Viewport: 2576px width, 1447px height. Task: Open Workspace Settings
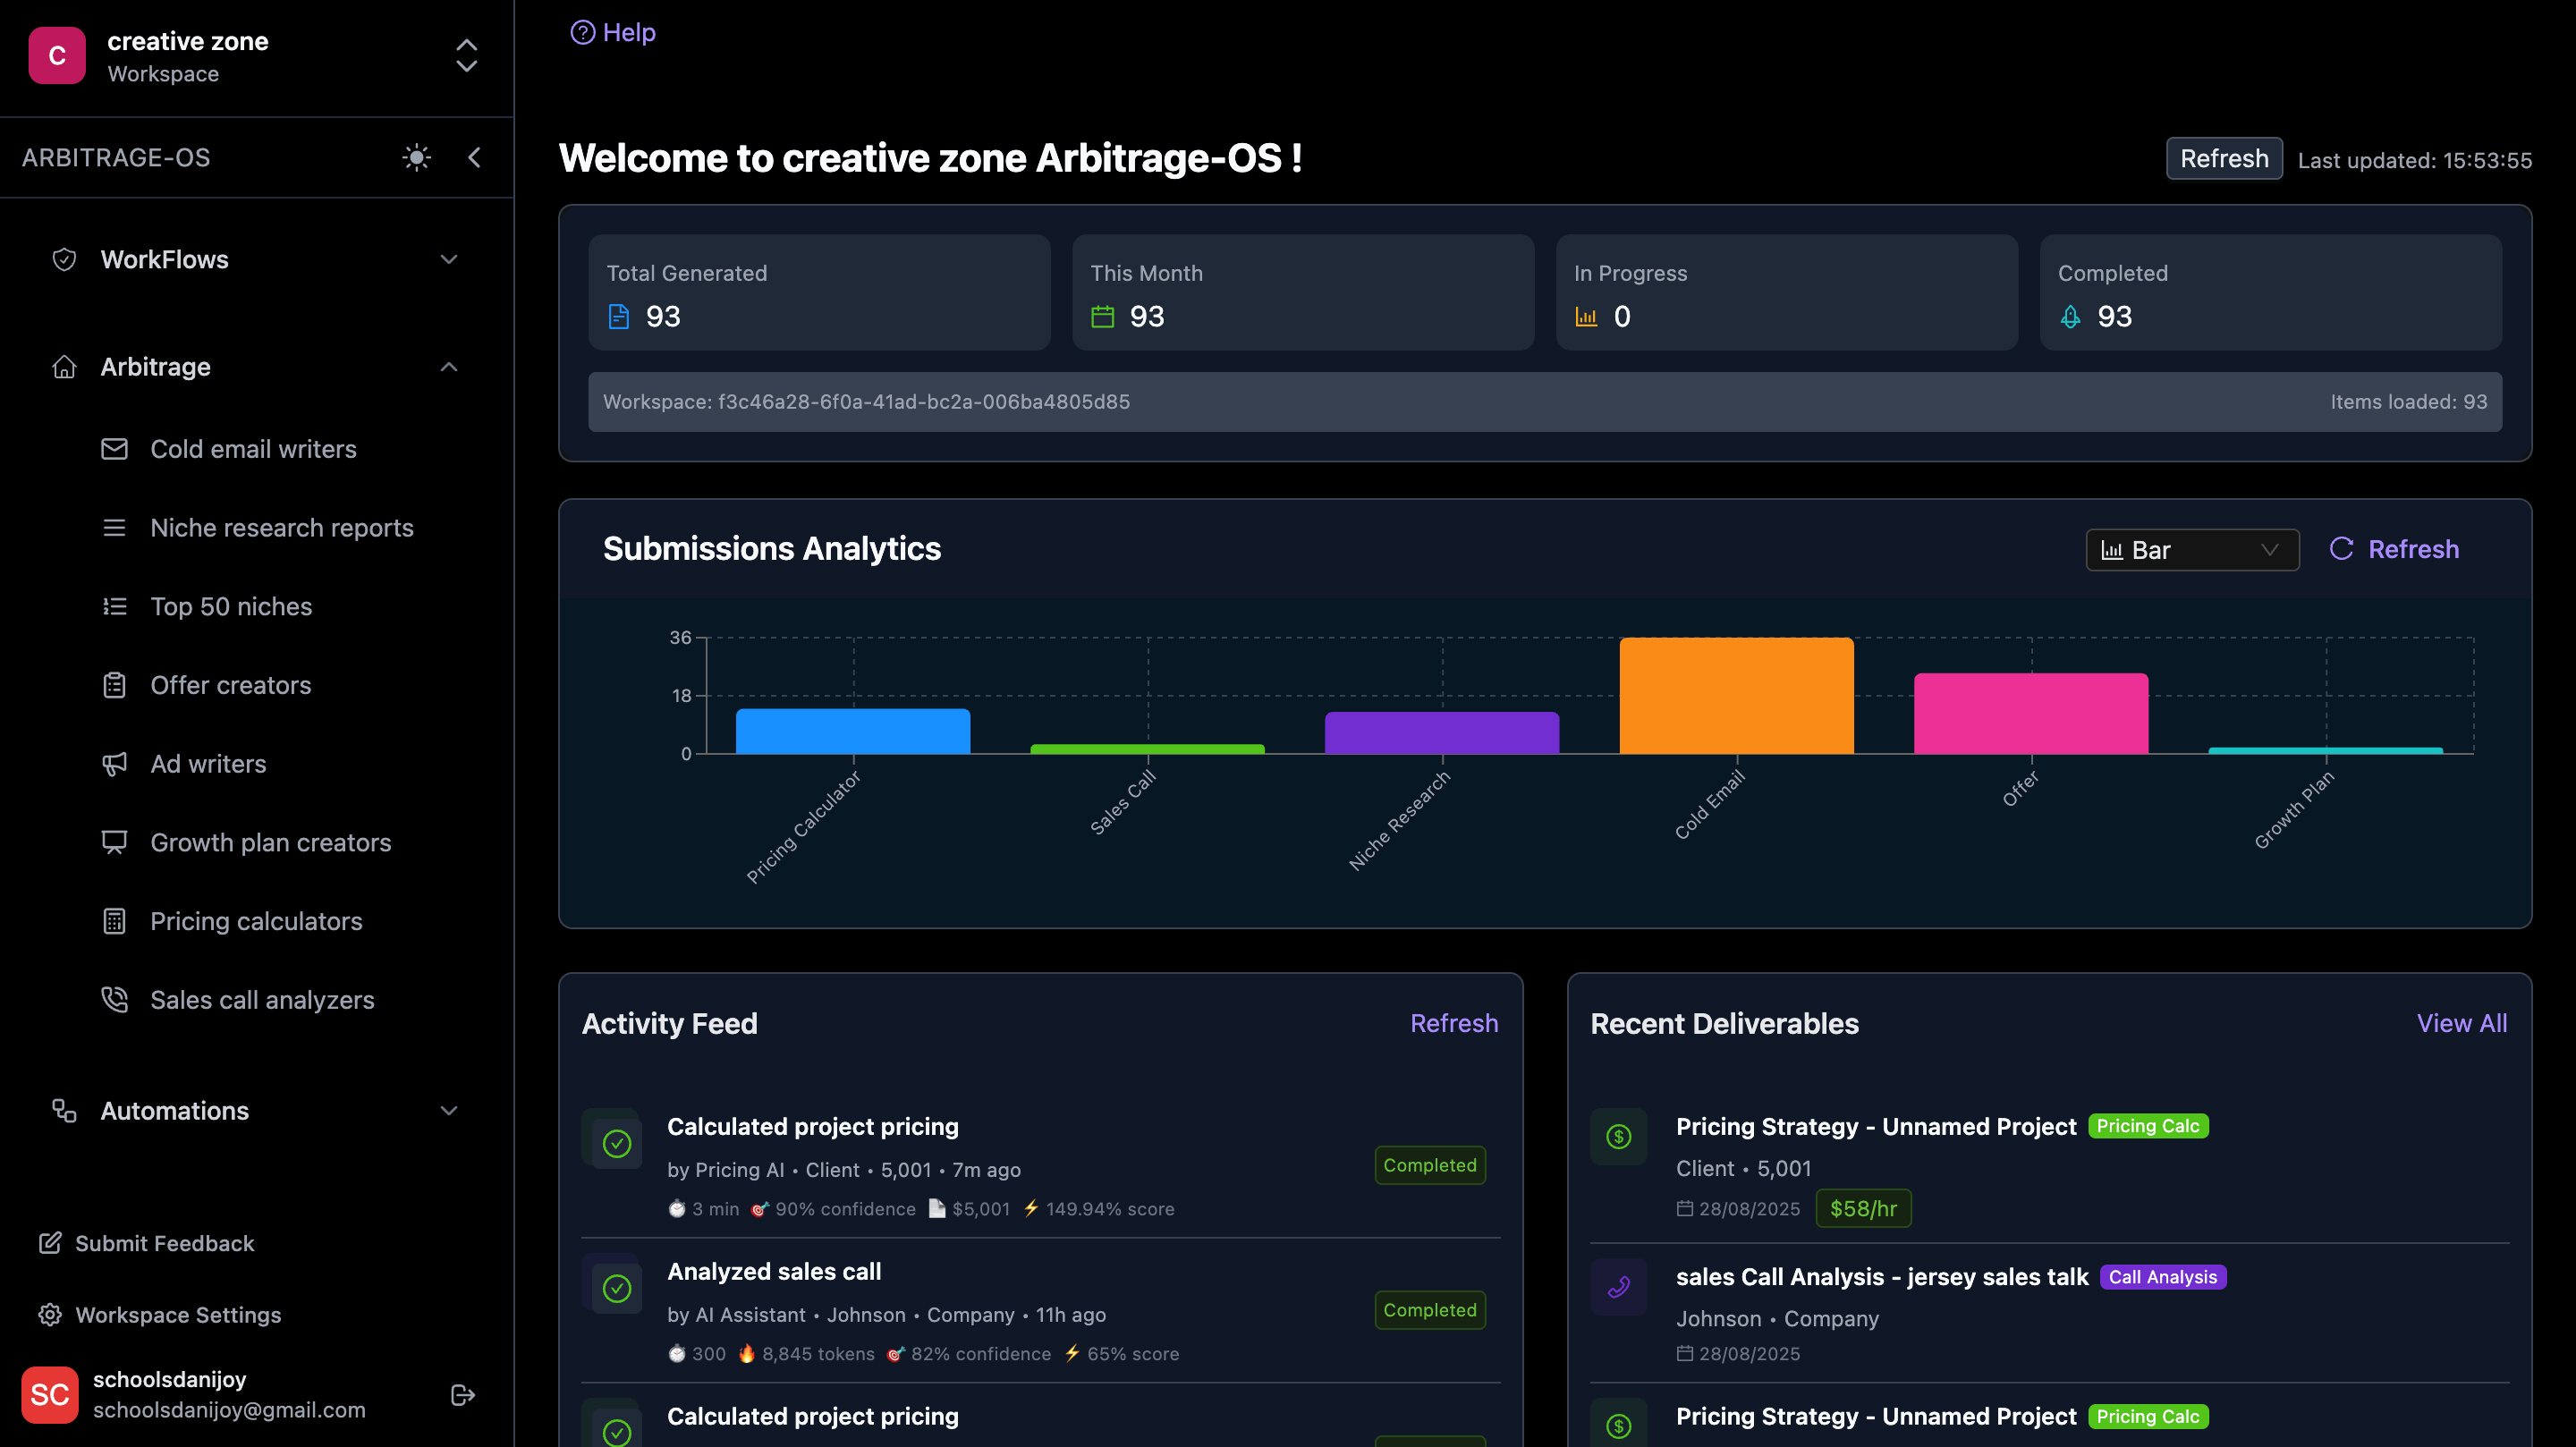pyautogui.click(x=178, y=1314)
